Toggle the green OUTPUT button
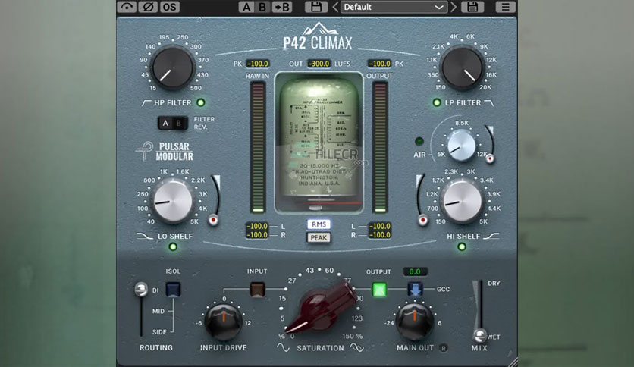Screen dimensions: 634x367 point(379,290)
